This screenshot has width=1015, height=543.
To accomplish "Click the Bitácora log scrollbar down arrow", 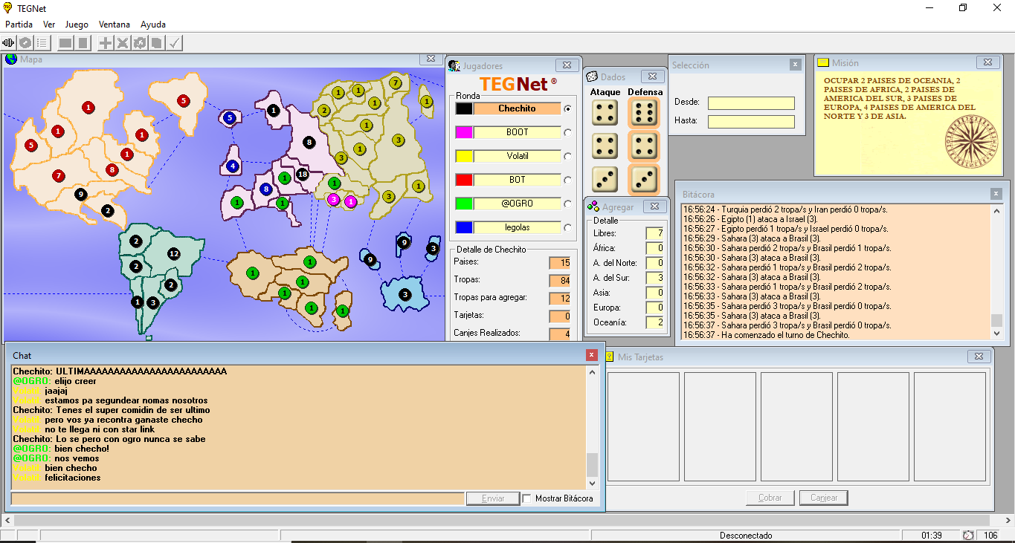I will 996,335.
